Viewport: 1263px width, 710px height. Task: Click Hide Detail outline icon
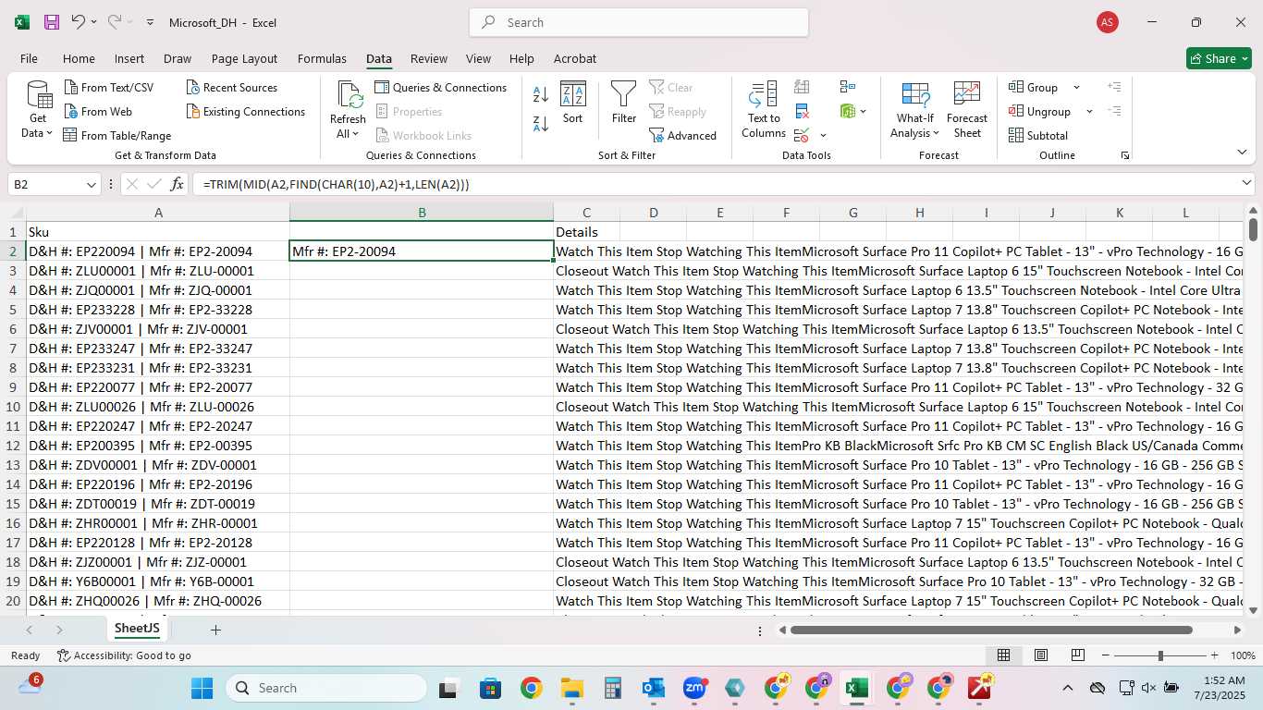[1114, 112]
